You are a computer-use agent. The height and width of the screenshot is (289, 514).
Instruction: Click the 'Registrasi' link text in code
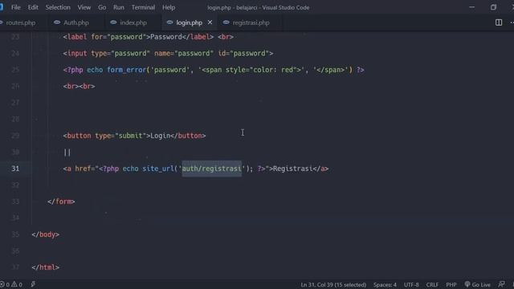tap(292, 169)
